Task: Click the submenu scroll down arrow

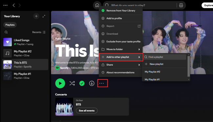Action: (188, 80)
